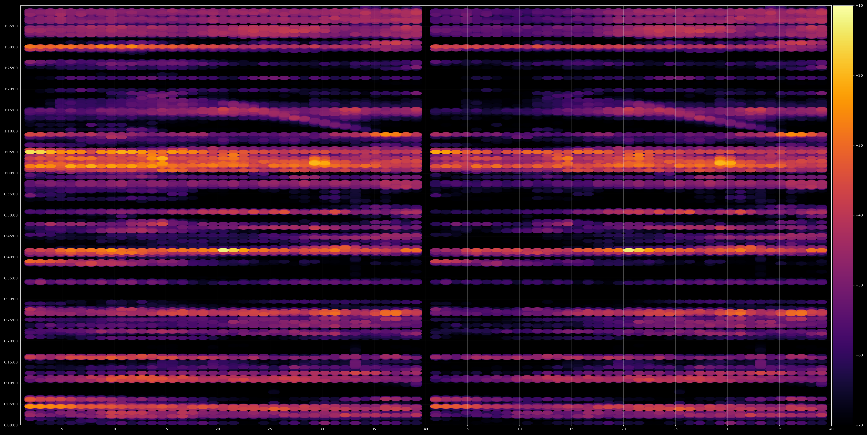Viewport: 867px width, 435px height.
Task: Click x-axis label 5 of the left panel
Action: coord(62,429)
